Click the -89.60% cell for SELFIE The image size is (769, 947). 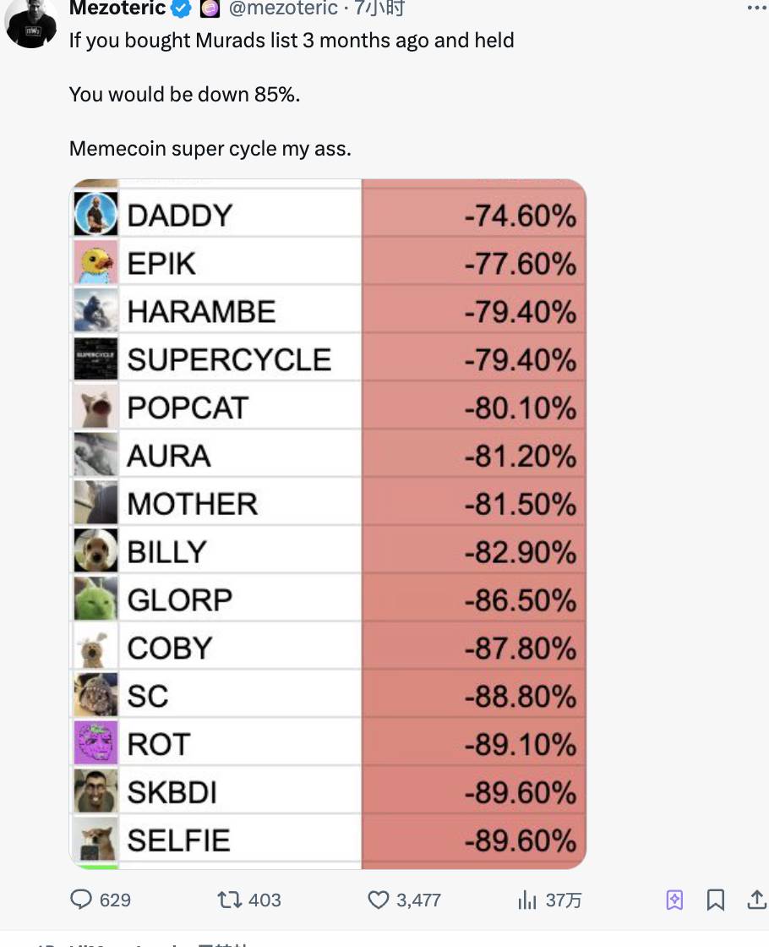(520, 840)
